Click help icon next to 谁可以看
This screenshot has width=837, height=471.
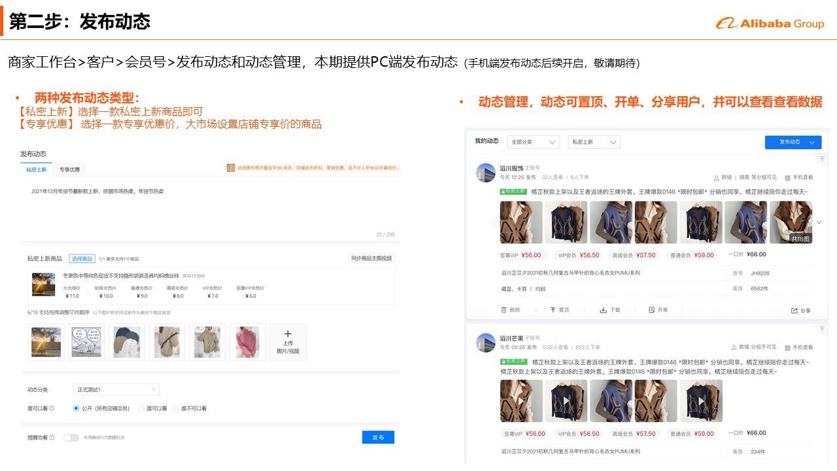tap(52, 408)
